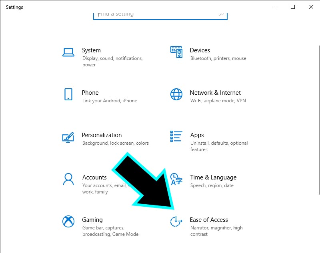Open the Personalization category heading

coord(102,135)
